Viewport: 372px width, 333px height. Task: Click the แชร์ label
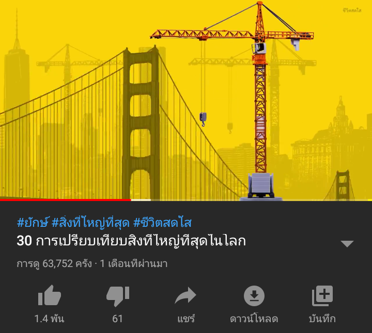coord(186,319)
